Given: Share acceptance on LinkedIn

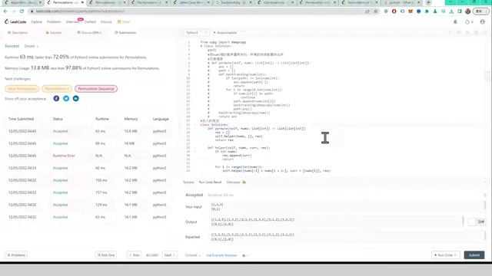Looking at the screenshot, I should [75, 98].
